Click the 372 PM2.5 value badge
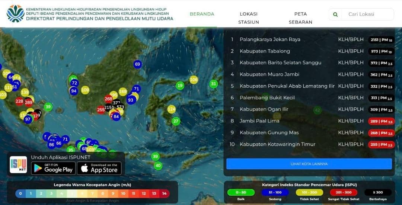This screenshot has width=402, height=205. point(381,63)
